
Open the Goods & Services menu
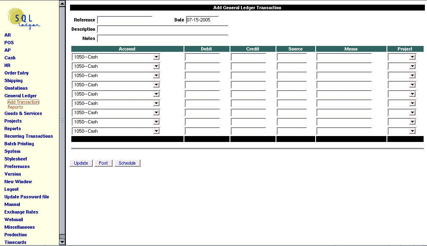(x=23, y=113)
